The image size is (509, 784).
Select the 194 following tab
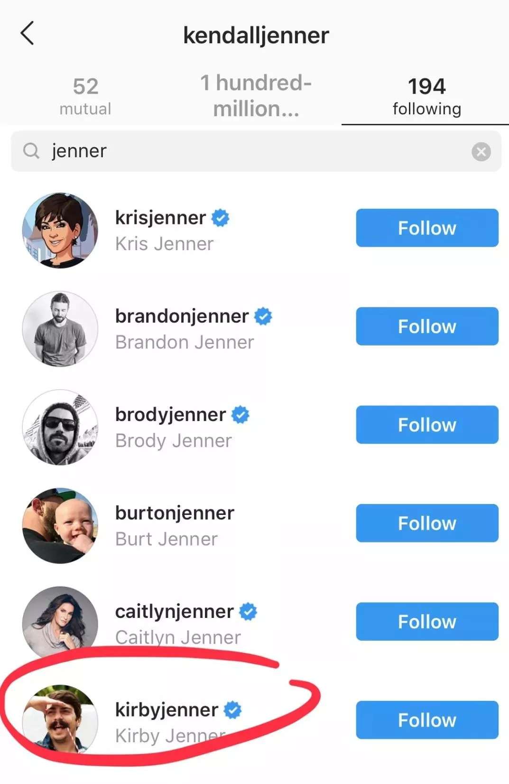click(426, 96)
